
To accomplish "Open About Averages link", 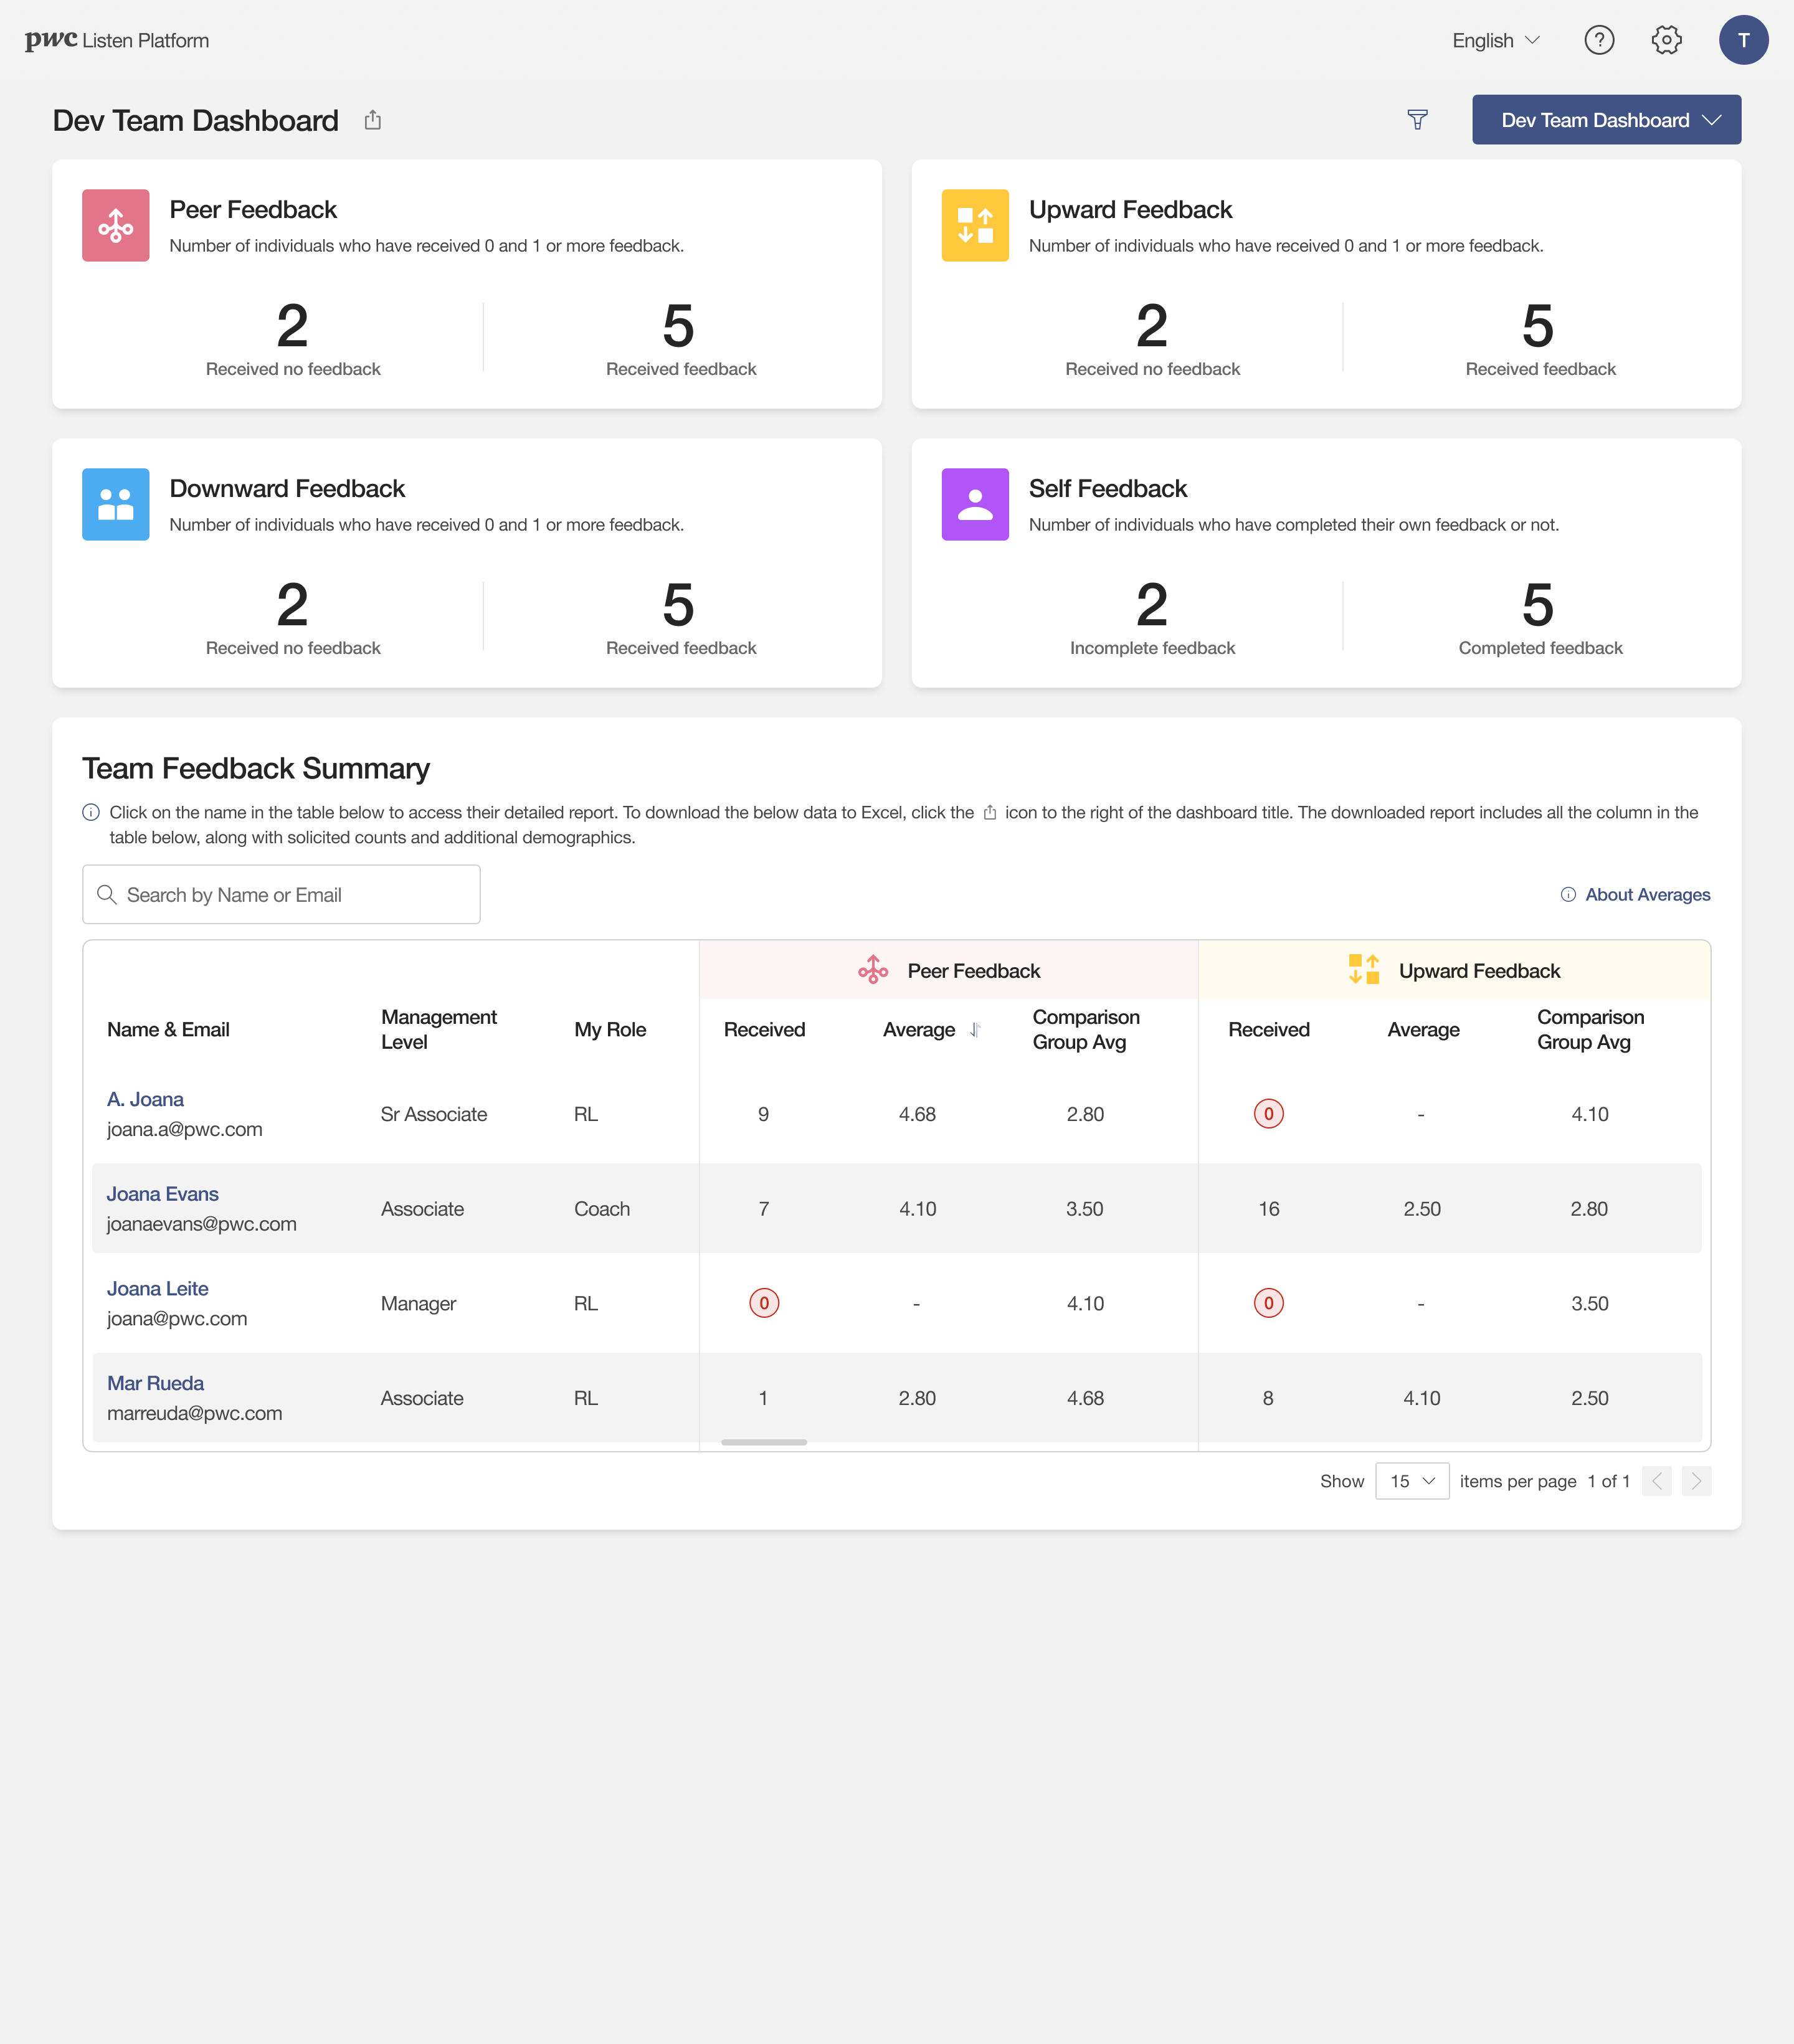I will [x=1636, y=894].
